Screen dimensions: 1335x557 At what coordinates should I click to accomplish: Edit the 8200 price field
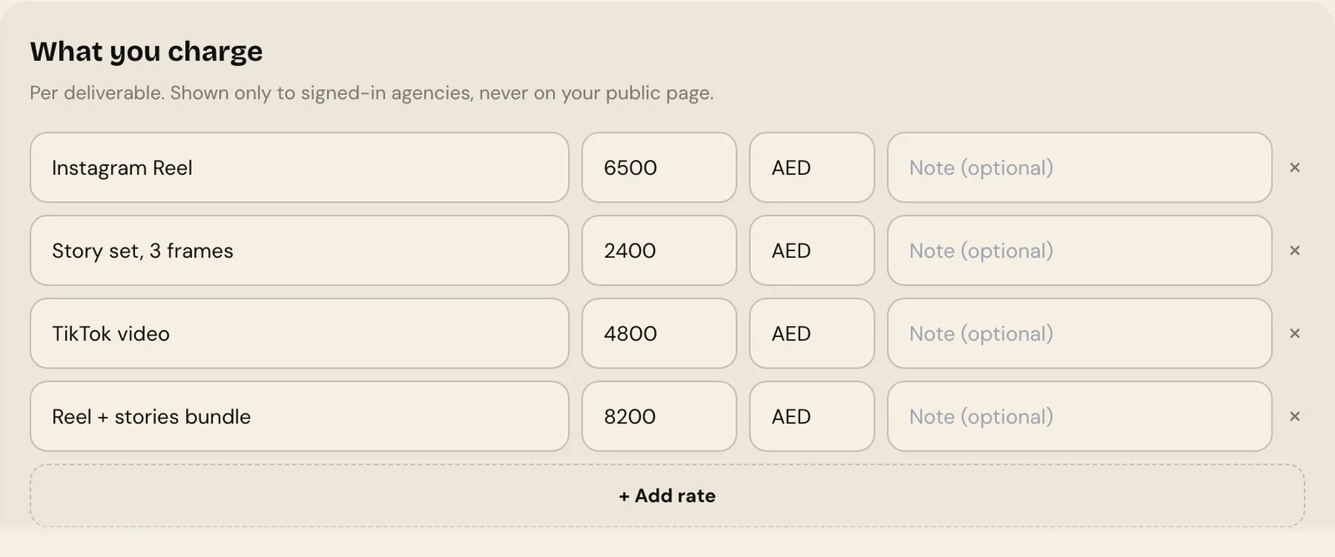[659, 416]
